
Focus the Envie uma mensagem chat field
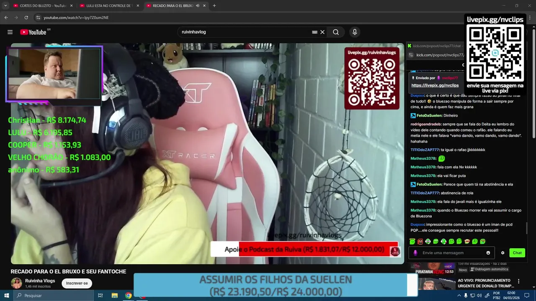pyautogui.click(x=452, y=253)
